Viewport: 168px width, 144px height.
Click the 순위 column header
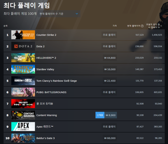[x=6, y=26]
